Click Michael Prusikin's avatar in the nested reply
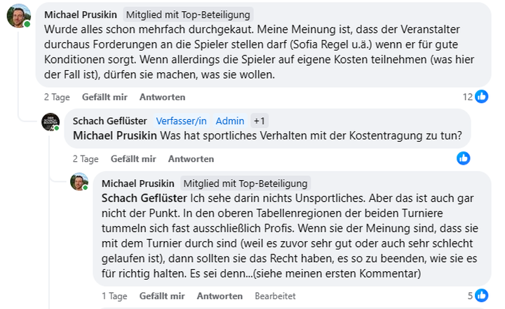 tap(79, 182)
